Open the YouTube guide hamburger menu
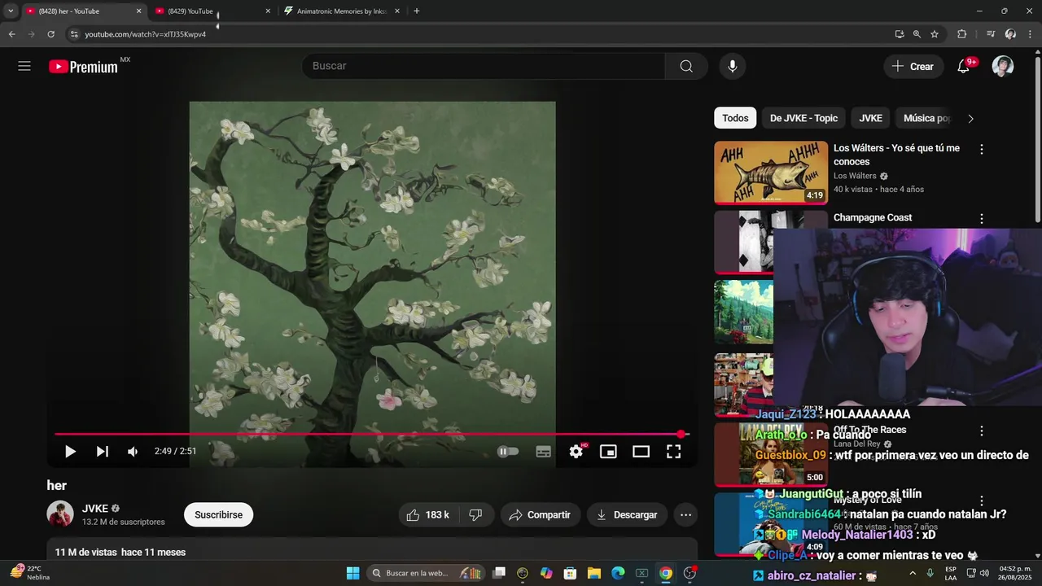The image size is (1042, 586). (x=24, y=66)
